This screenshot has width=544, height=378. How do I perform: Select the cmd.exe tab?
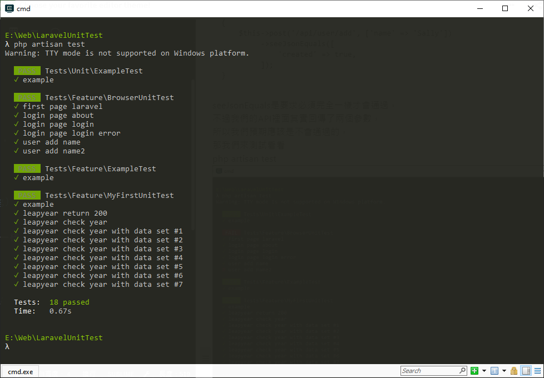click(20, 371)
